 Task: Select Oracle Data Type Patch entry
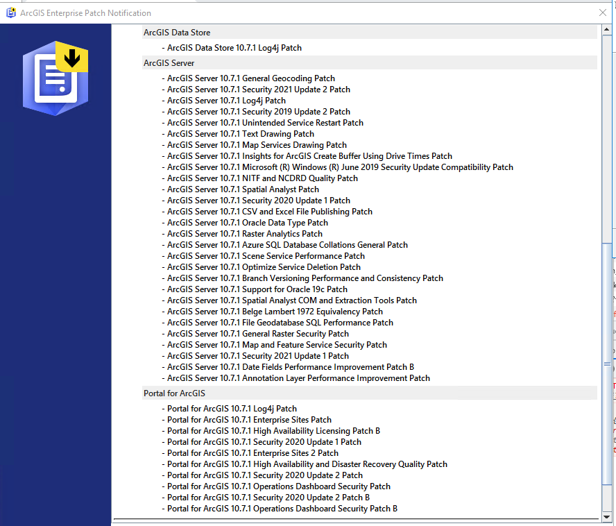[x=245, y=223]
